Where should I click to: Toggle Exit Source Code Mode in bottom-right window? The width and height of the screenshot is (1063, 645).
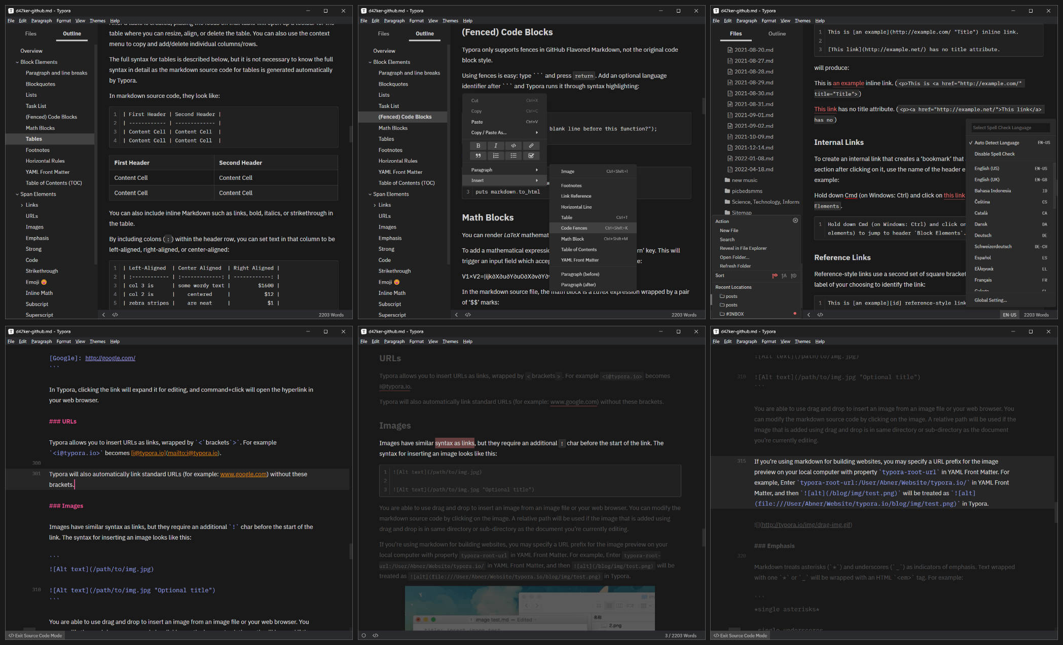(x=740, y=635)
